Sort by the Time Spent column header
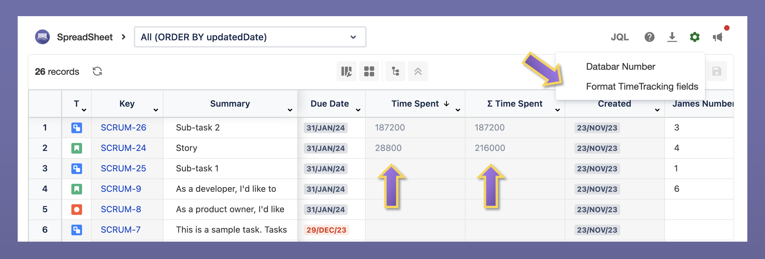The width and height of the screenshot is (765, 259). click(415, 104)
